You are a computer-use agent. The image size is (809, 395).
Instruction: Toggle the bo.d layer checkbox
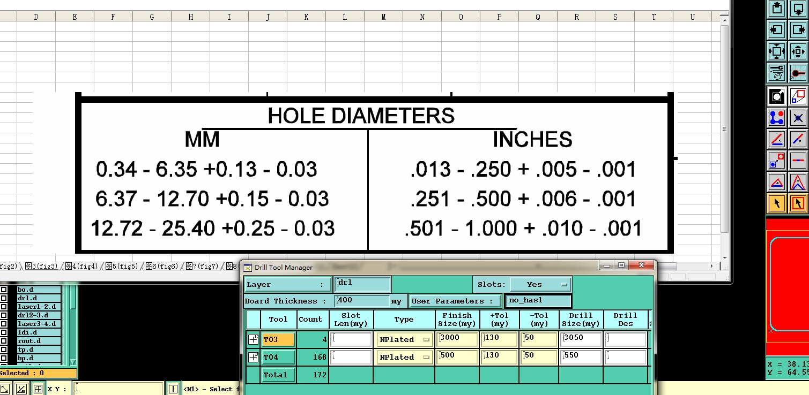4,290
